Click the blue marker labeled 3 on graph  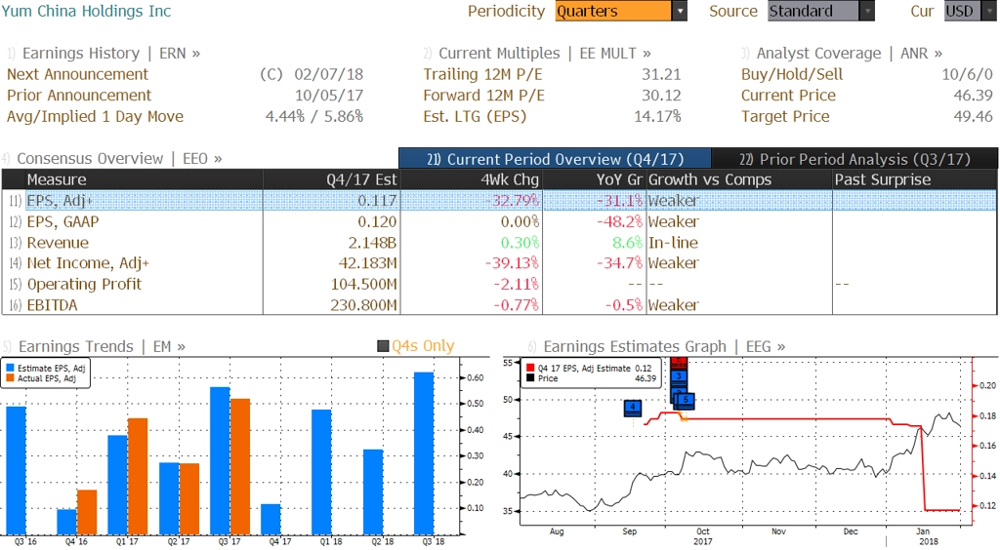(680, 376)
